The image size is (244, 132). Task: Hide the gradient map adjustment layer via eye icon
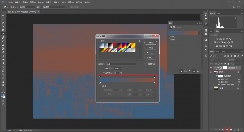coord(211,68)
